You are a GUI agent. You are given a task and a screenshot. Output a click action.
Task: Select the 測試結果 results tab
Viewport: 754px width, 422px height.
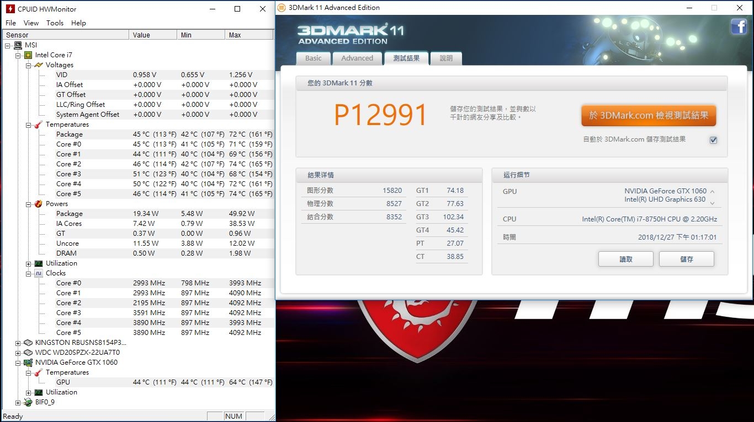coord(406,58)
